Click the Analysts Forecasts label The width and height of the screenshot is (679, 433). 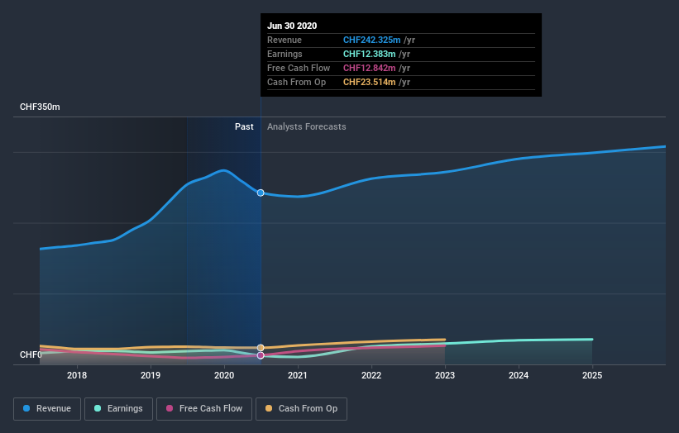coord(307,126)
